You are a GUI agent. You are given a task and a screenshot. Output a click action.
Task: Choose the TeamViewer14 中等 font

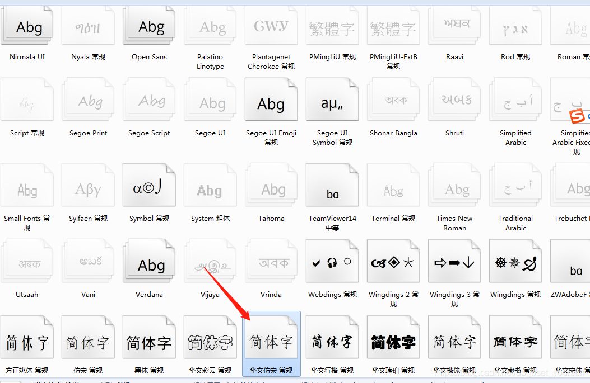click(x=332, y=185)
